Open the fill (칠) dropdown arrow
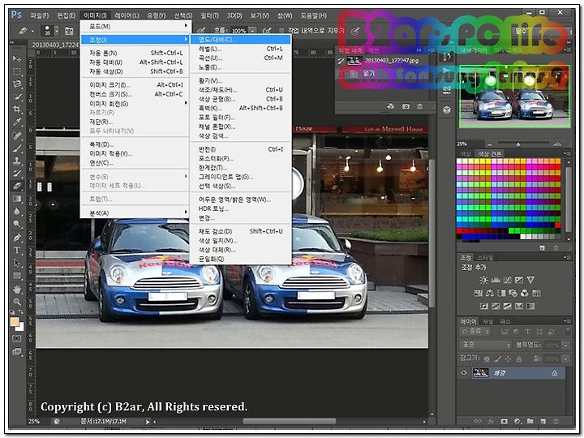Image resolution: width=584 pixels, height=438 pixels. click(565, 359)
